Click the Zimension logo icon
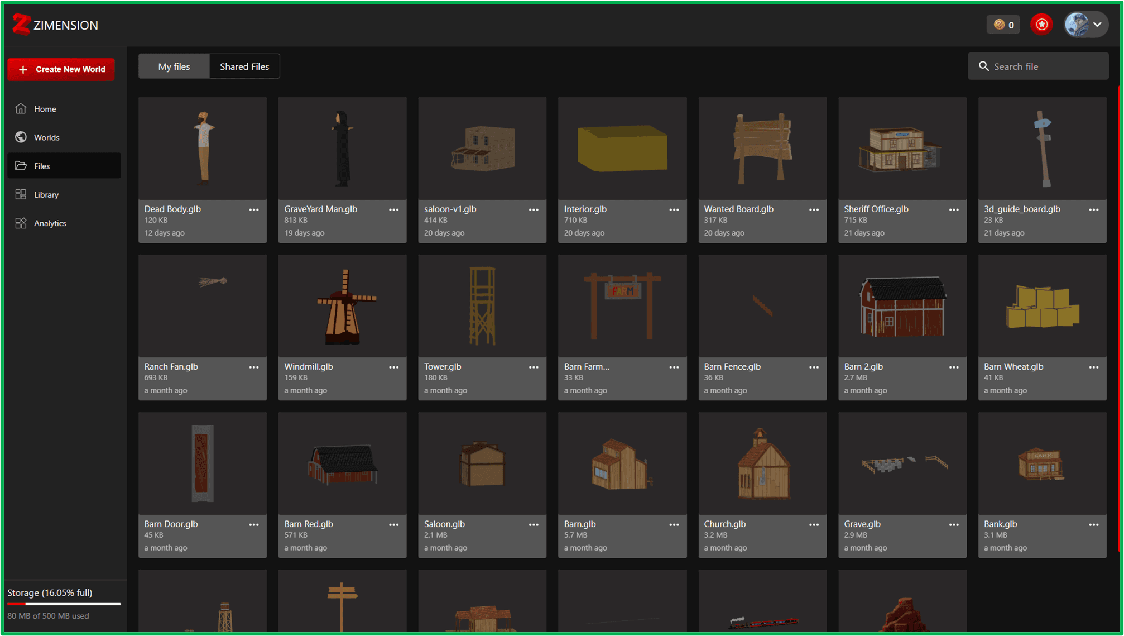The width and height of the screenshot is (1124, 636). tap(21, 25)
